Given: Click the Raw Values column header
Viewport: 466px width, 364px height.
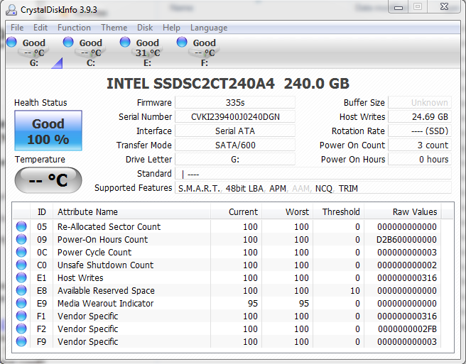Looking at the screenshot, I should coord(414,211).
